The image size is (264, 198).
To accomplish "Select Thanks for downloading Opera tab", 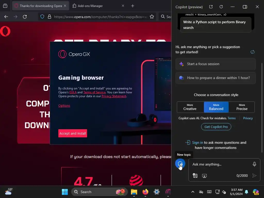I will point(40,6).
